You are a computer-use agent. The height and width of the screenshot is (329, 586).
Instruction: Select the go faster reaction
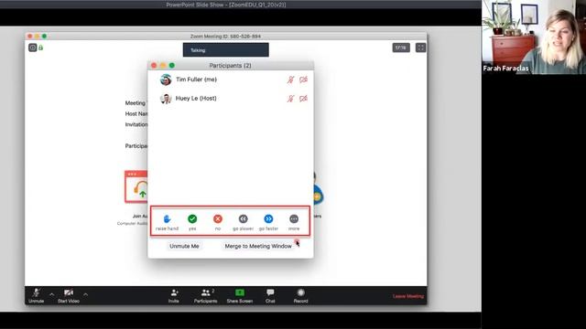268,219
